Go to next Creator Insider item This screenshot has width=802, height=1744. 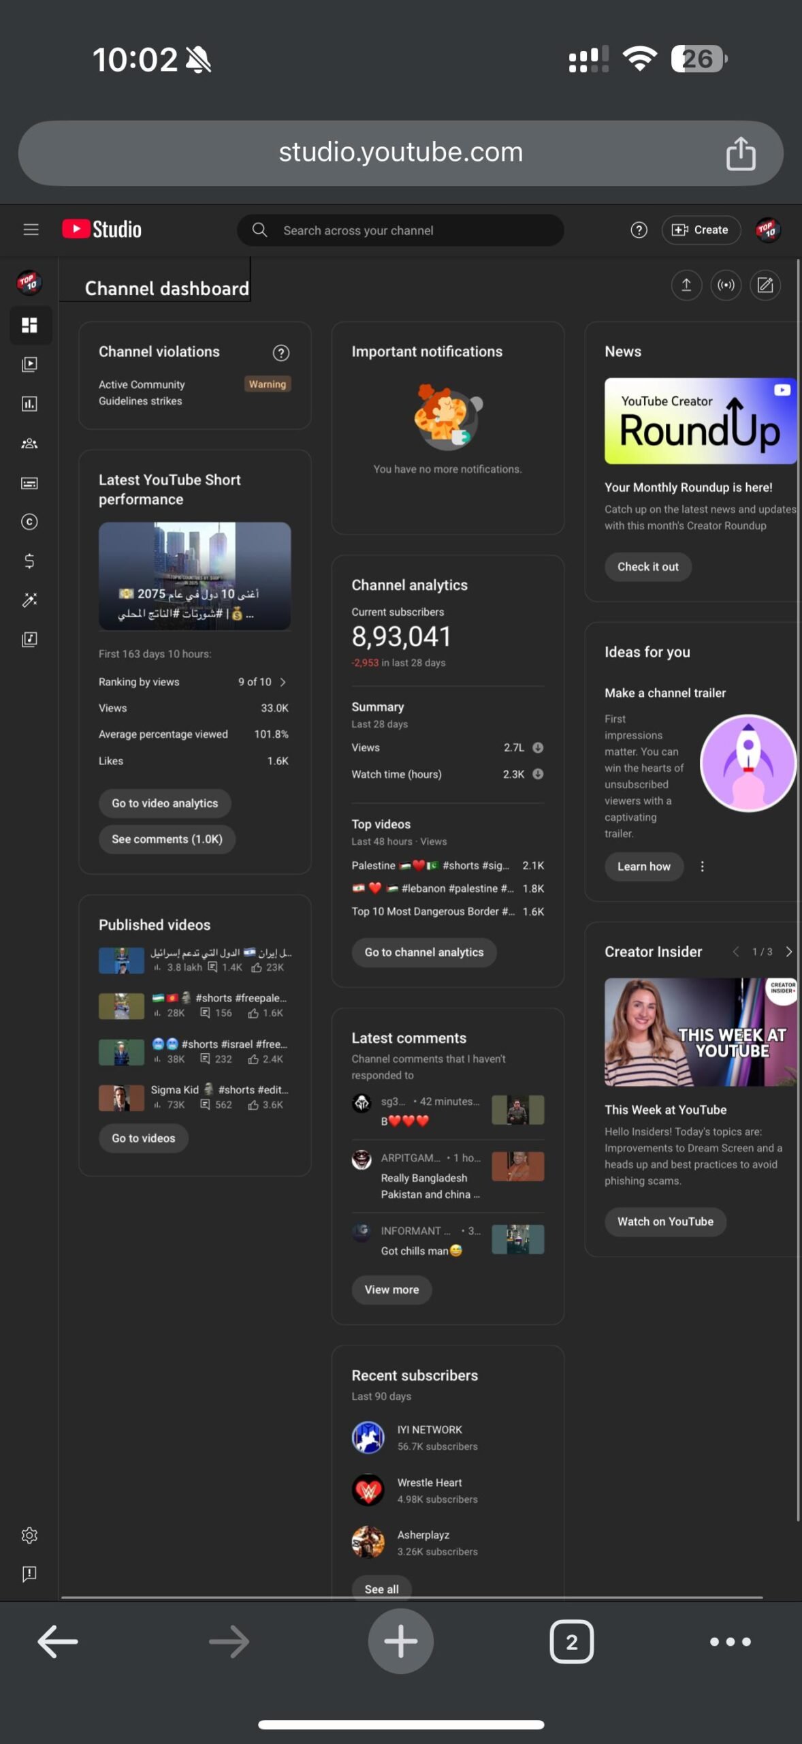coord(788,952)
